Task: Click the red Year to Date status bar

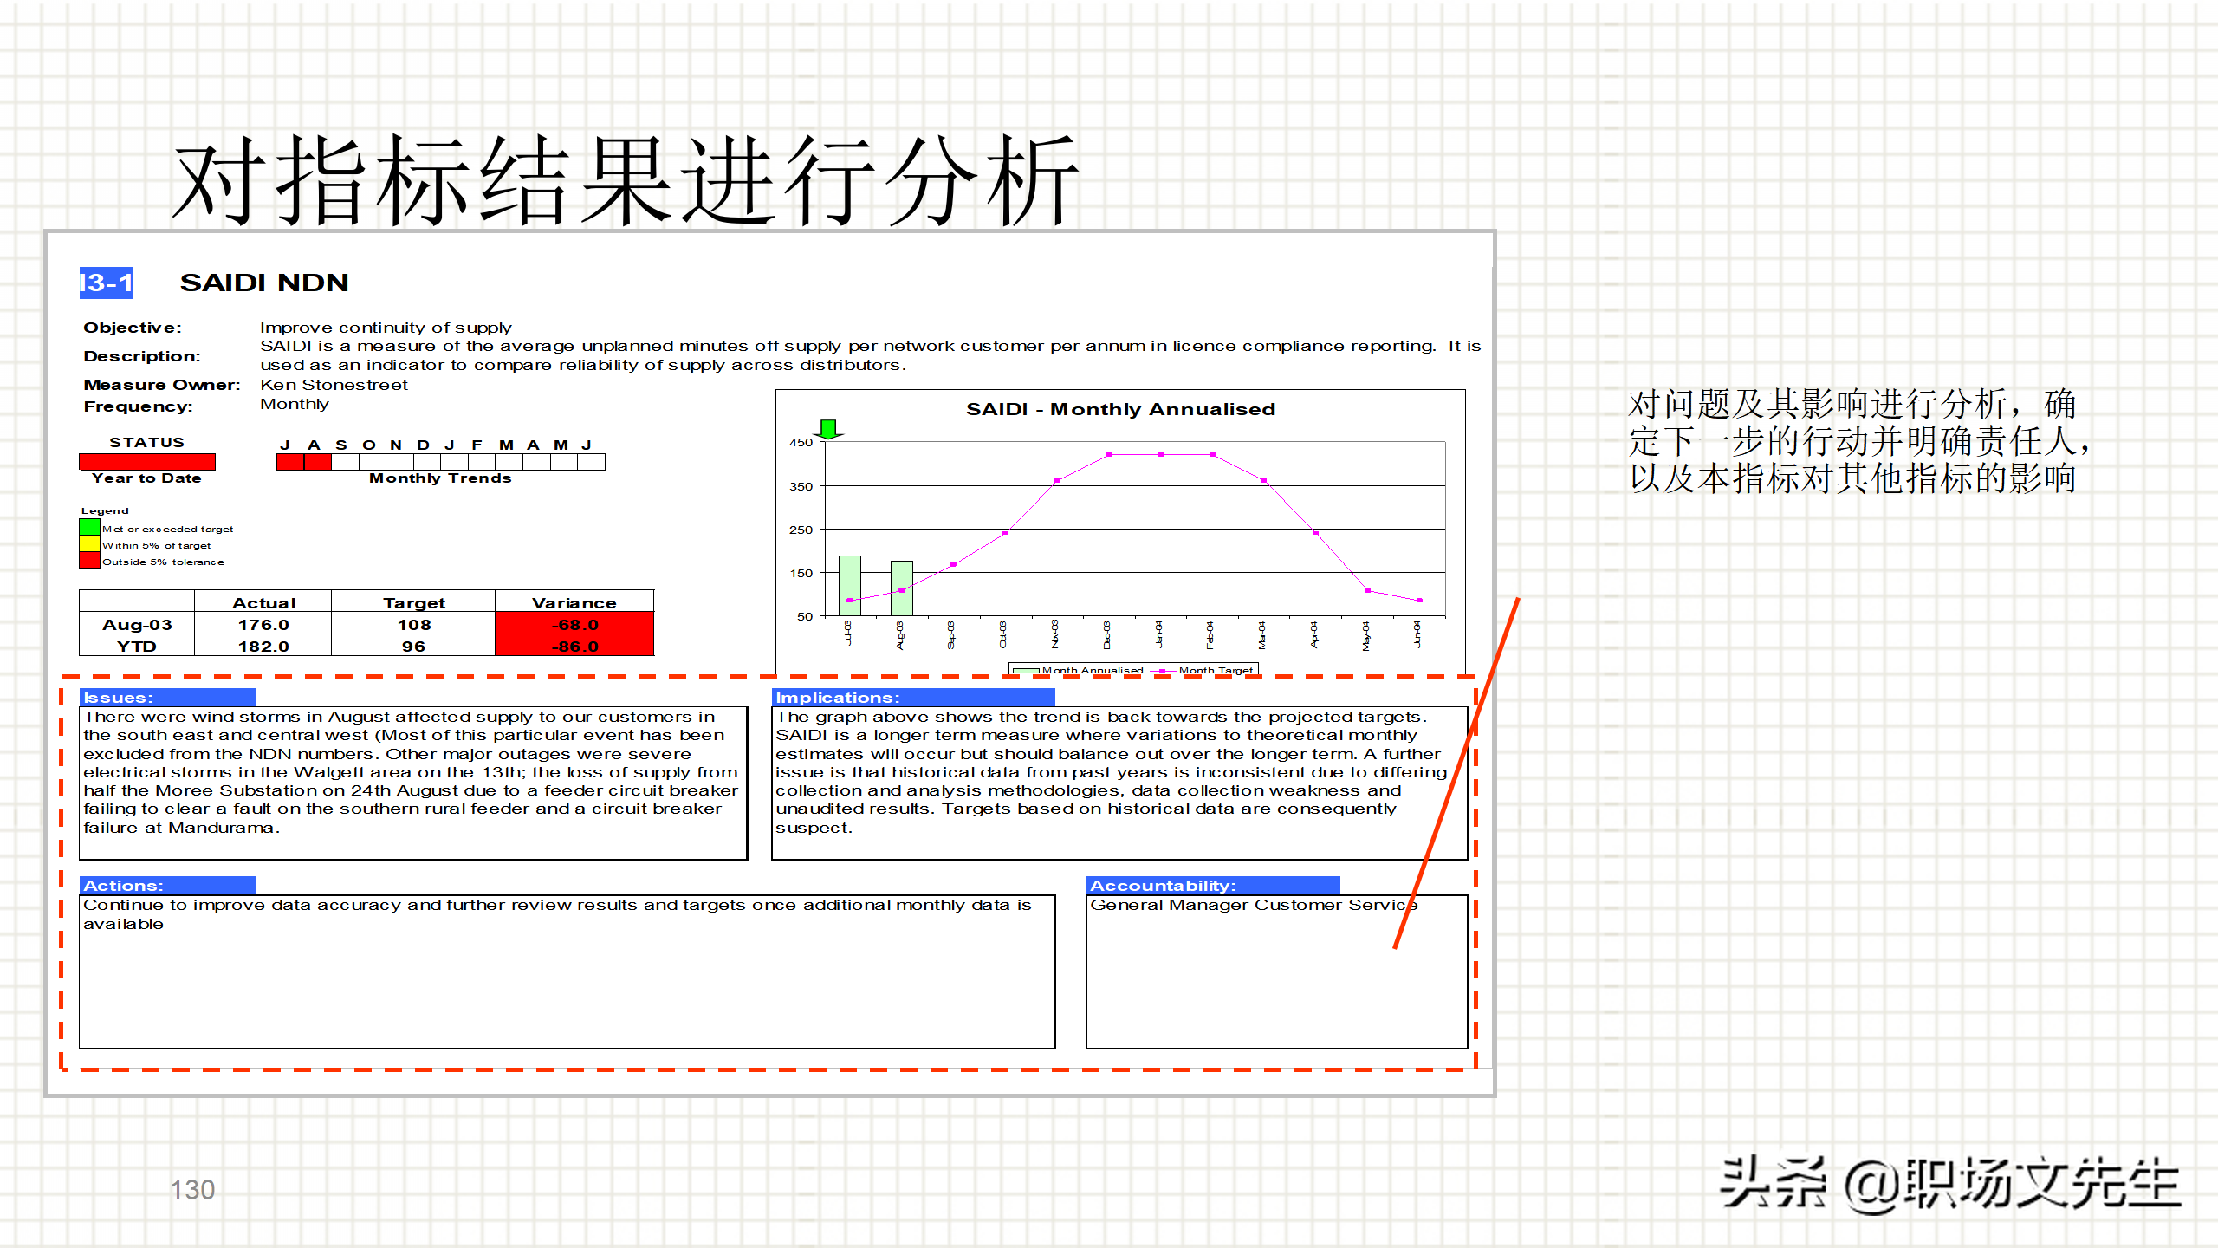Action: (146, 462)
